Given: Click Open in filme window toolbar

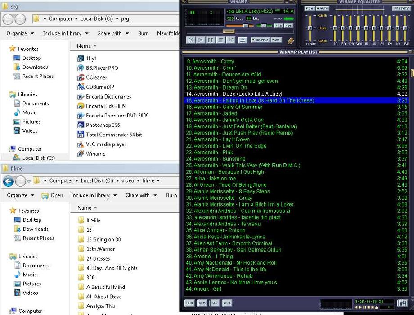Looking at the screenshot, I should pos(53,195).
